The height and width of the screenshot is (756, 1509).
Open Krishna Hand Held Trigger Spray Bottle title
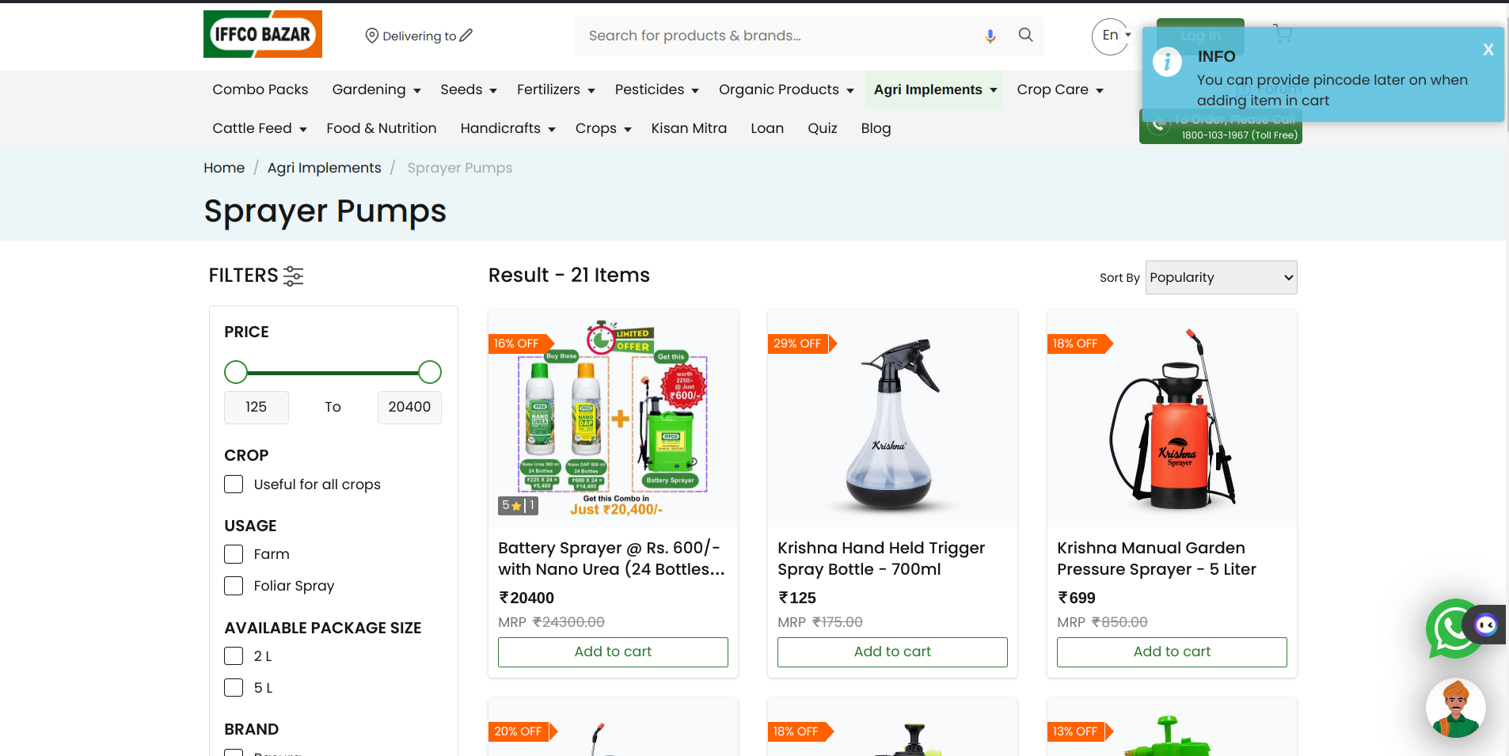point(881,558)
